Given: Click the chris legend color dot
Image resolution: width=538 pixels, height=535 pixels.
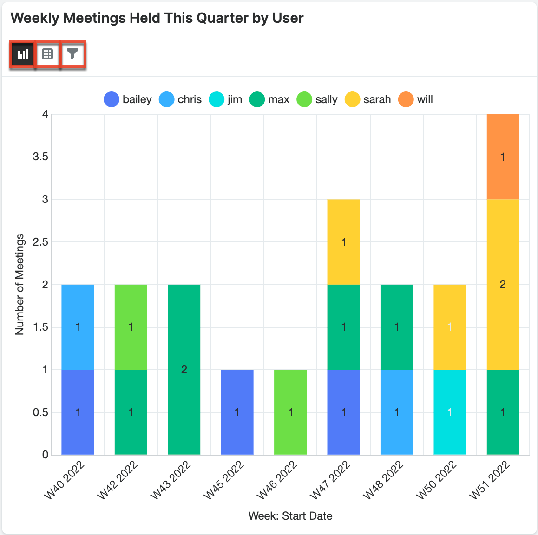Looking at the screenshot, I should 166,99.
